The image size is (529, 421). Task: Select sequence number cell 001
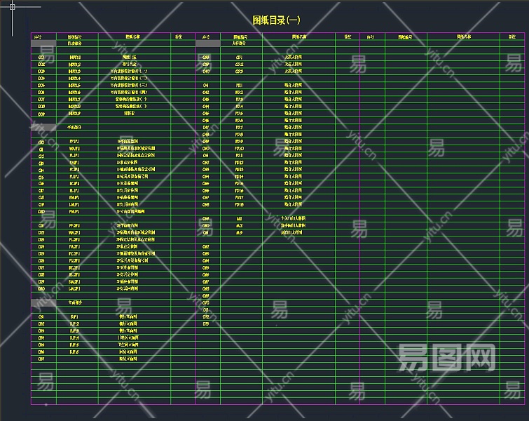[41, 58]
